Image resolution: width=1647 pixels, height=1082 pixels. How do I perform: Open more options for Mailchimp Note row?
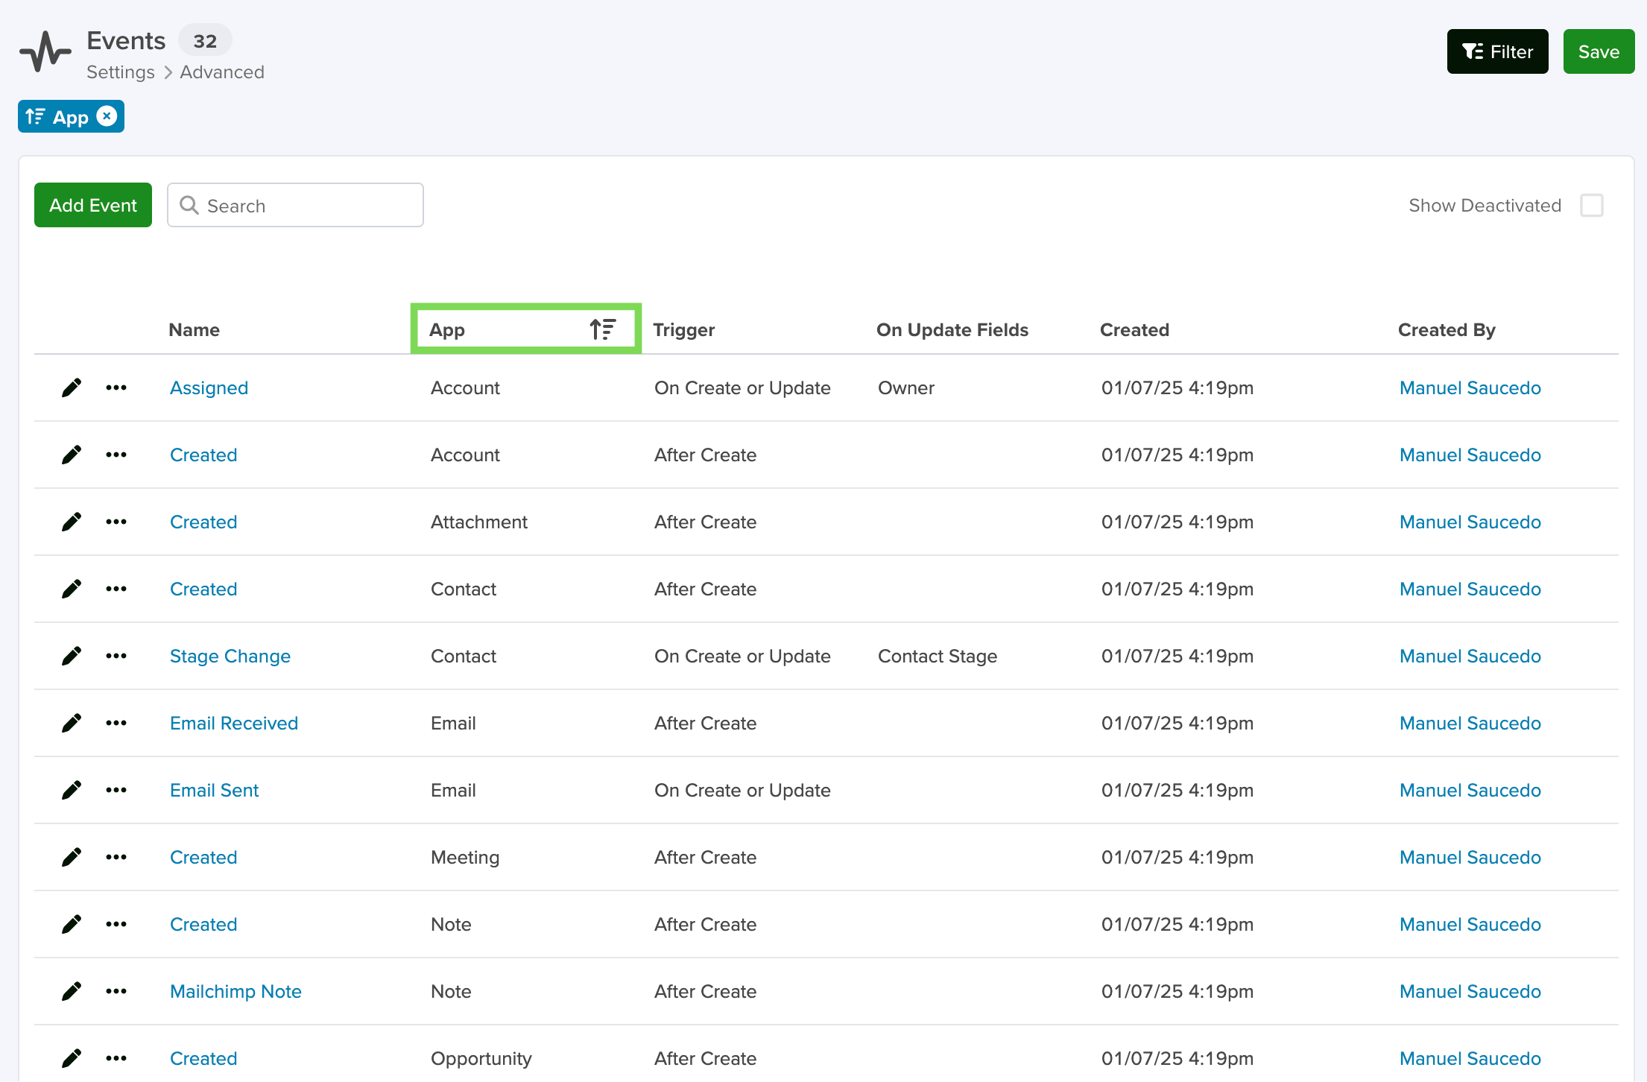[x=116, y=991]
